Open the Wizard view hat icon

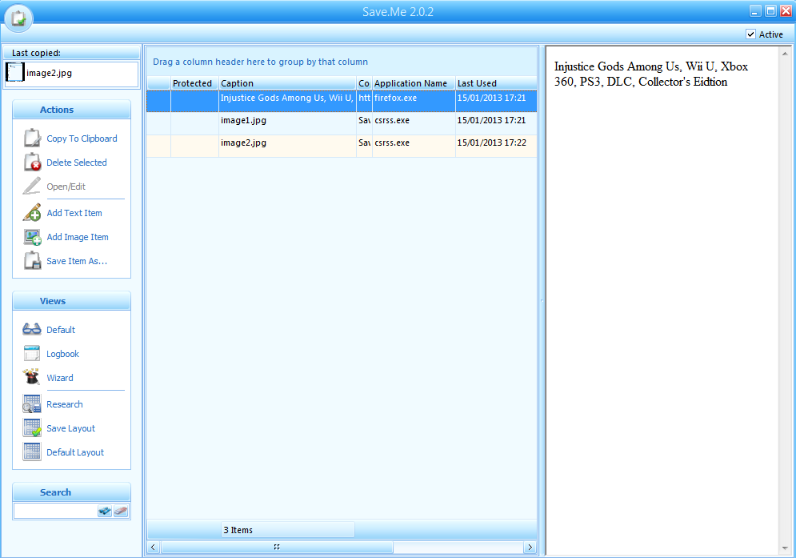click(32, 378)
